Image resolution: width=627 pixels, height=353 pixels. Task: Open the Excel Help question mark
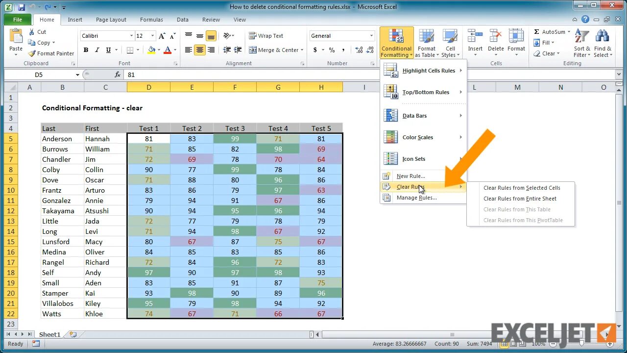pos(585,20)
